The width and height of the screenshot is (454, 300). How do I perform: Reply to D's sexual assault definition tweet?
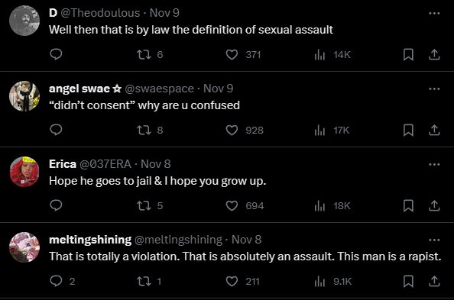[x=56, y=54]
